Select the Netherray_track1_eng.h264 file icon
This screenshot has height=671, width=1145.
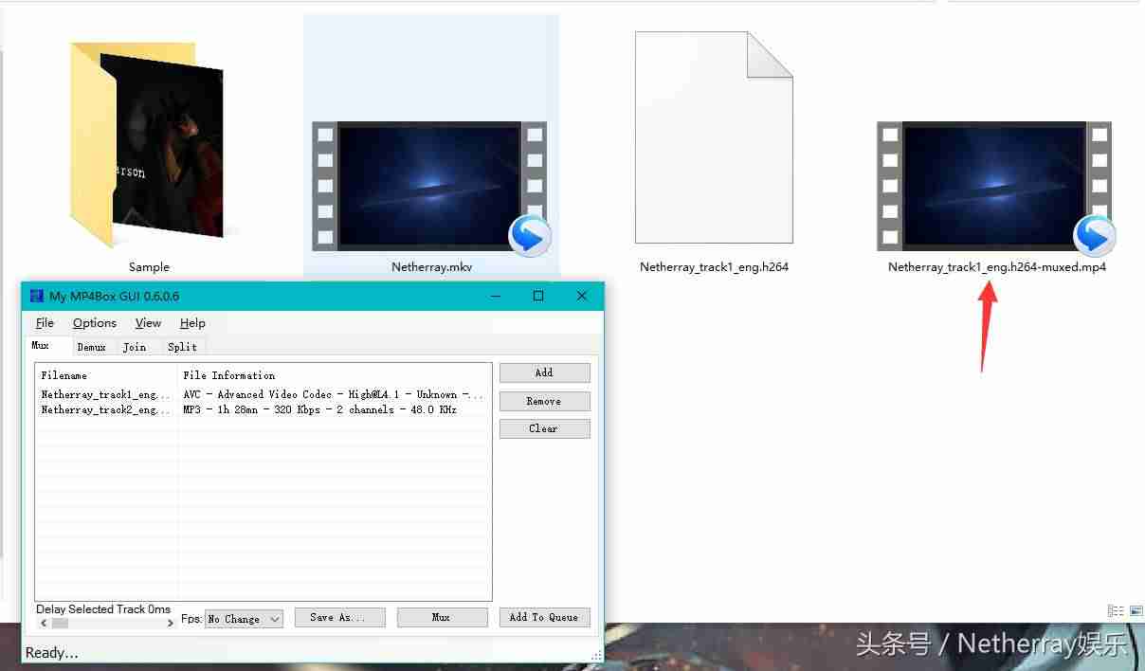tap(714, 137)
